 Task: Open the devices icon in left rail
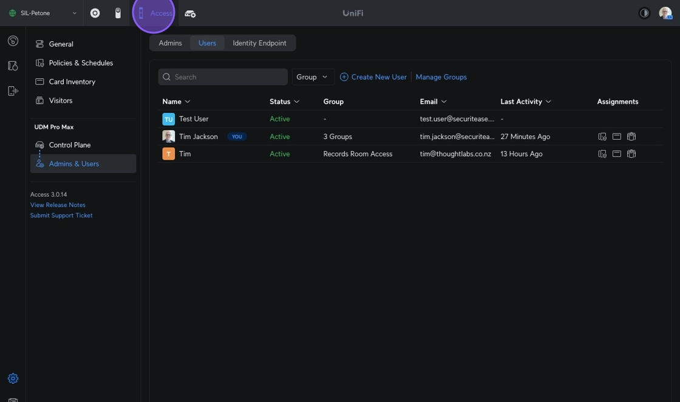click(13, 90)
